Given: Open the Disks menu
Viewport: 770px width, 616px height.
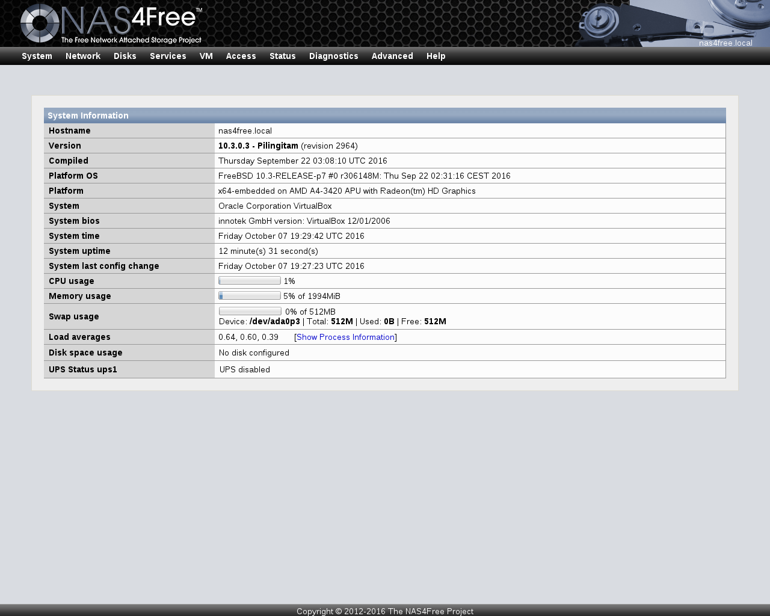Looking at the screenshot, I should [125, 56].
